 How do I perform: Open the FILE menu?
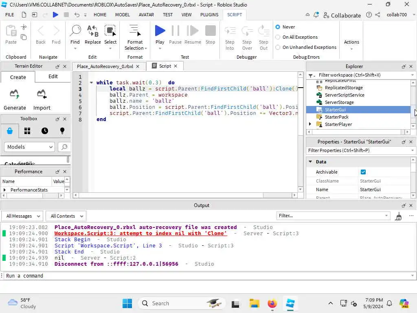coord(10,15)
